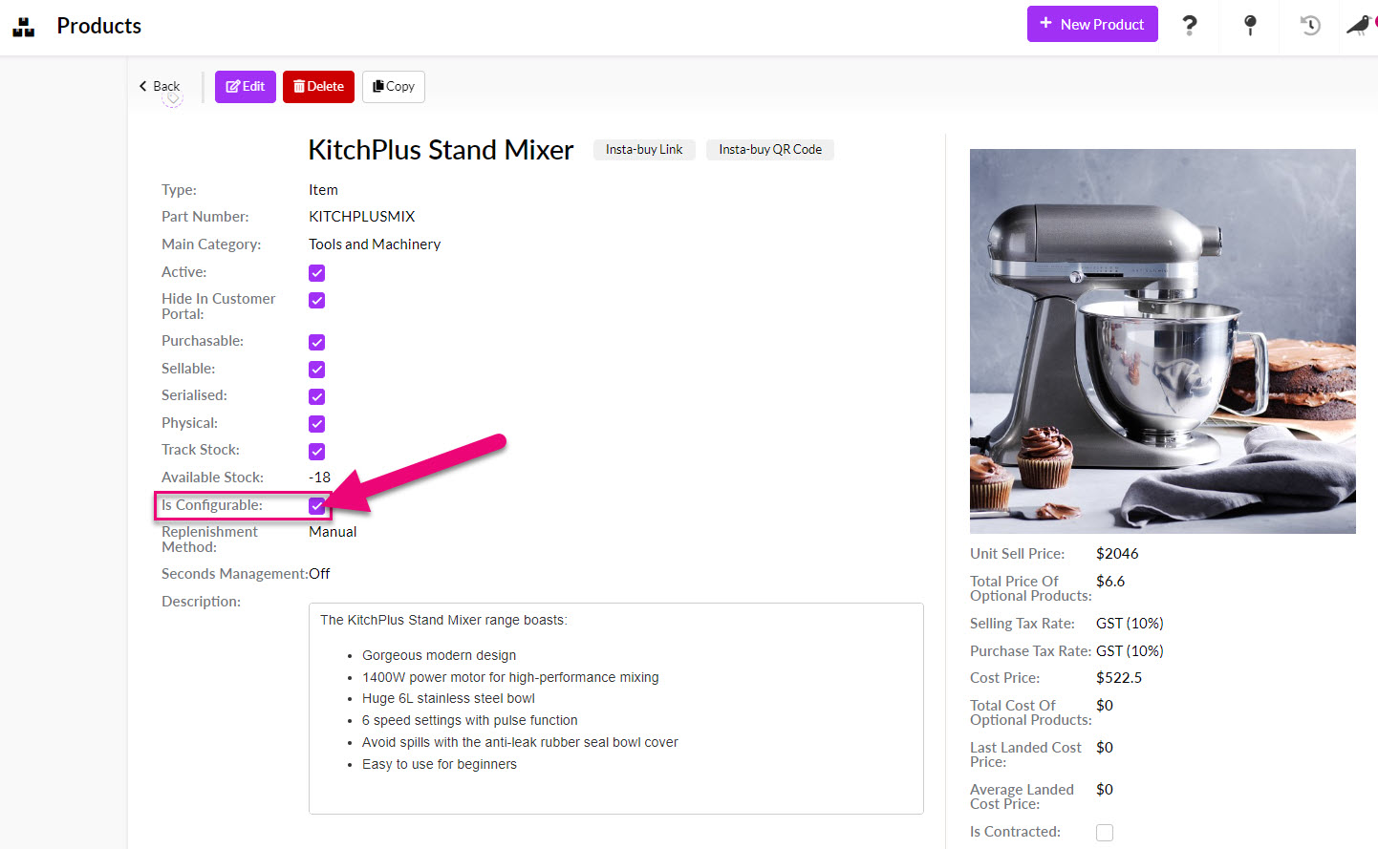
Task: Toggle the Physical checkbox
Action: tap(317, 424)
